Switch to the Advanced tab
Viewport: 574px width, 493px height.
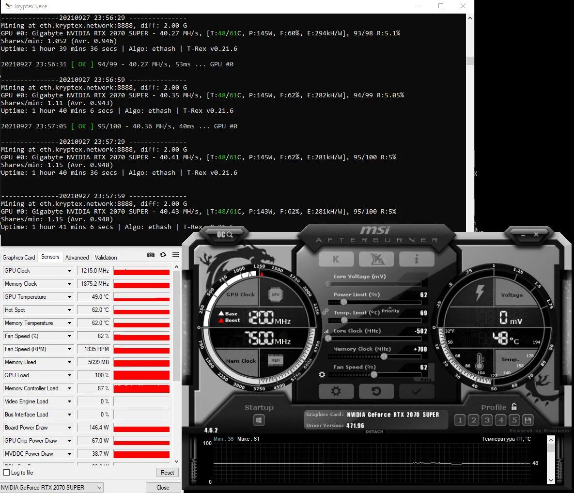77,258
